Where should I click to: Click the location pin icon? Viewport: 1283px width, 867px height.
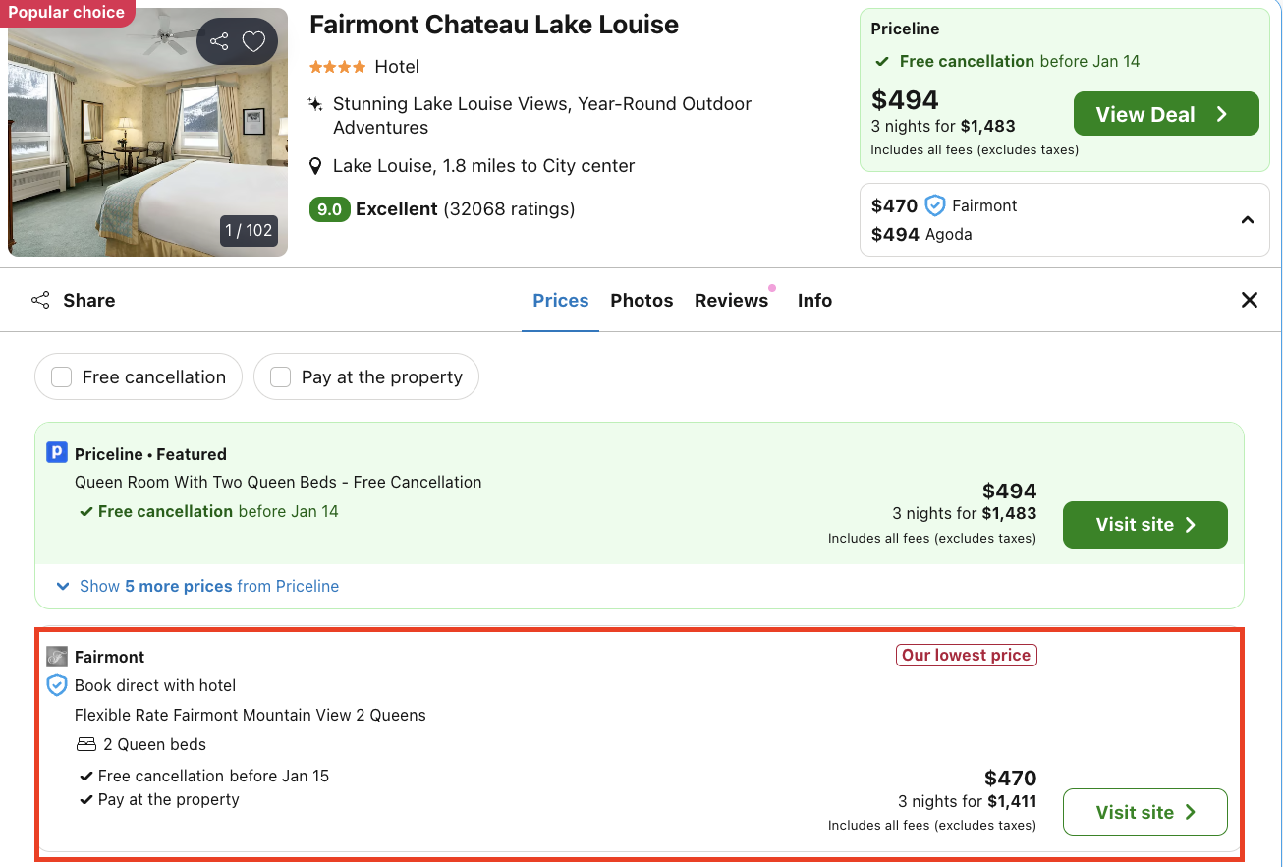[x=315, y=166]
